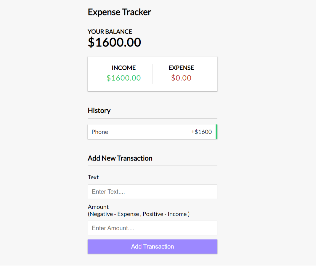The width and height of the screenshot is (316, 270).
Task: Click the divider between INCOME and EXPENSE
Action: pyautogui.click(x=152, y=74)
